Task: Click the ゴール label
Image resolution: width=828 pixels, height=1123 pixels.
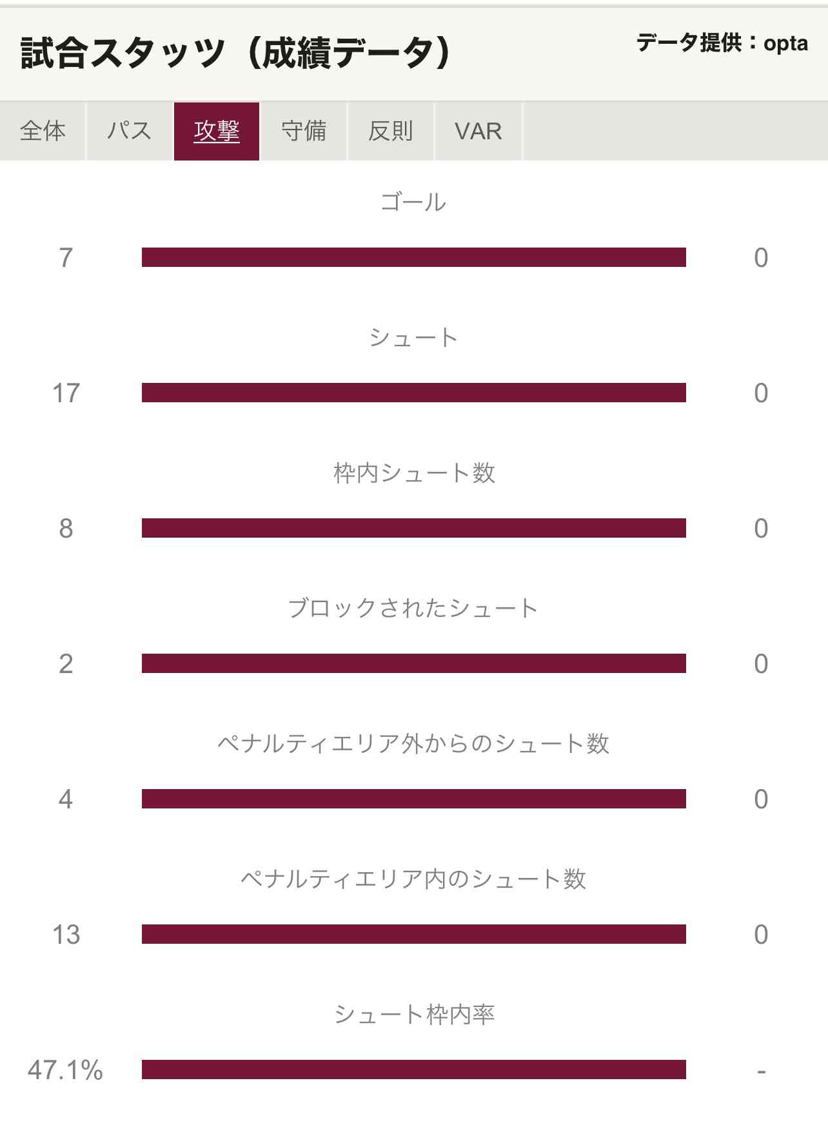Action: 413,202
